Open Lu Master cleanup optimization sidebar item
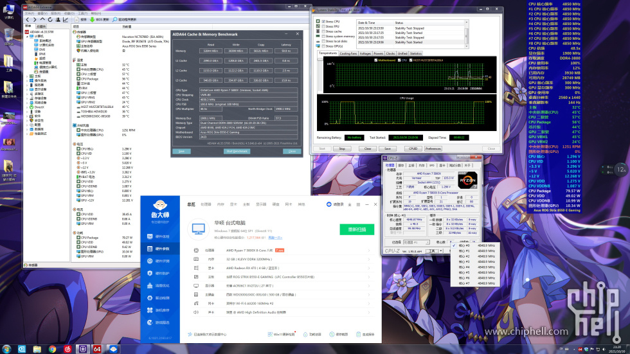The height and width of the screenshot is (354, 630). pos(159,286)
